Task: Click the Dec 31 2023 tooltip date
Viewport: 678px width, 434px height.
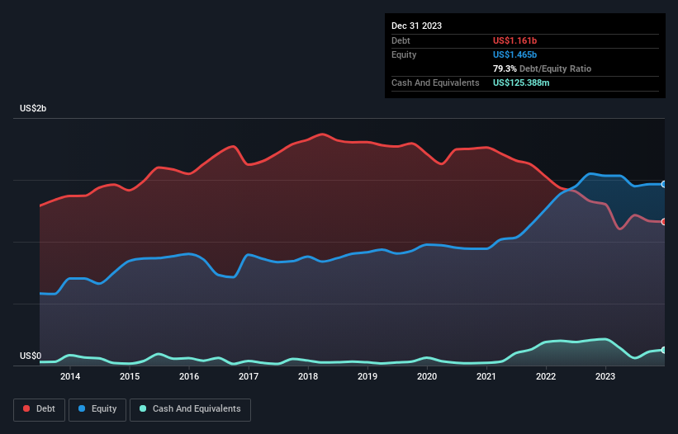Action: point(416,26)
